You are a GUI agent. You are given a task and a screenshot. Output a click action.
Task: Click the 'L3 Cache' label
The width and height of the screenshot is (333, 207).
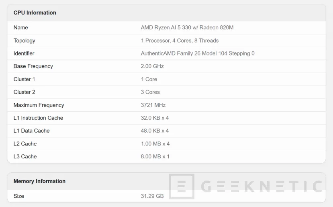click(25, 157)
